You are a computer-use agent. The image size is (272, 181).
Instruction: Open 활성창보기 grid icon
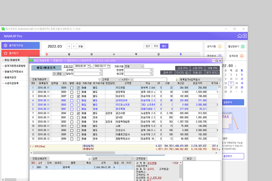tap(243, 47)
